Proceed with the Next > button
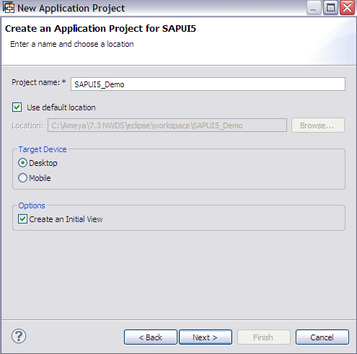 (x=206, y=337)
